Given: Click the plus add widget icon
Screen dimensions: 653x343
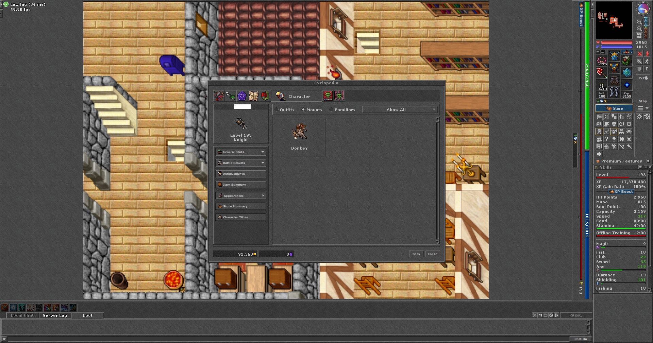Looking at the screenshot, I should 599,154.
